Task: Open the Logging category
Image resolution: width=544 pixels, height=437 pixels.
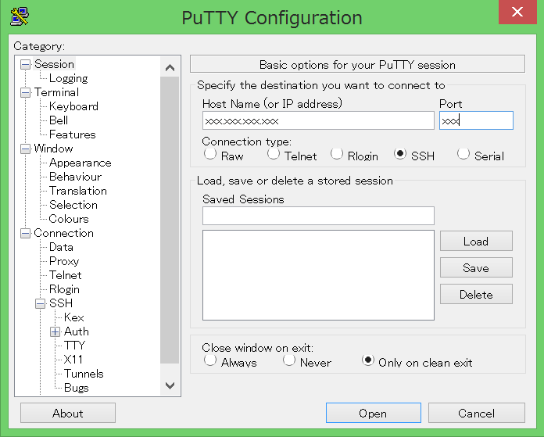Action: pos(68,78)
